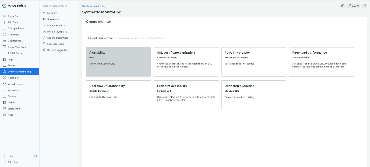Click the New Relic logo
This screenshot has height=167, width=370.
click(x=14, y=6)
